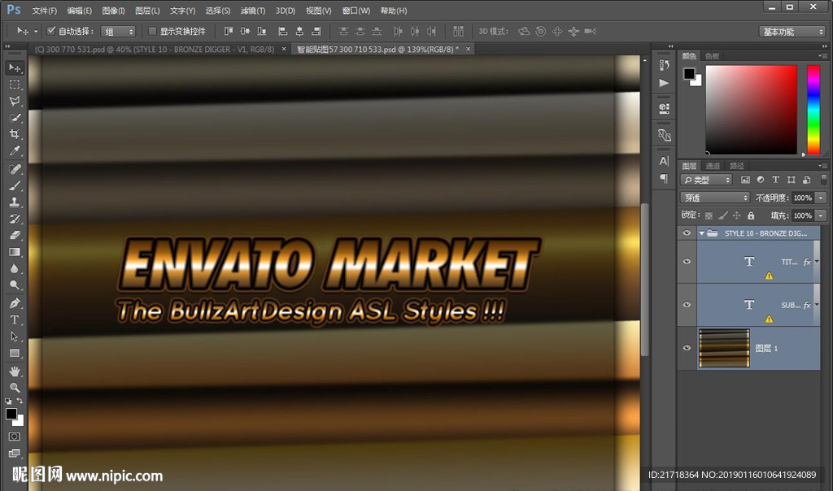Open the layer blend mode dropdown
This screenshot has height=491, width=833.
715,198
